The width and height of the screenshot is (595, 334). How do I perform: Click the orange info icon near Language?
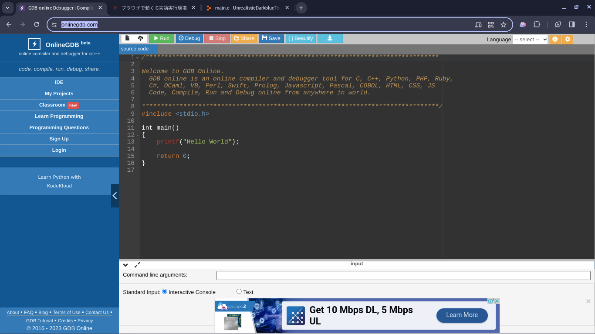[555, 39]
